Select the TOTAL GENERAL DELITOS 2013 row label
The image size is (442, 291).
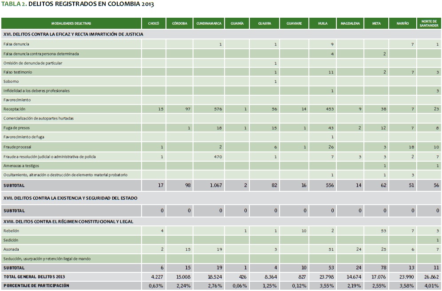(x=34, y=277)
